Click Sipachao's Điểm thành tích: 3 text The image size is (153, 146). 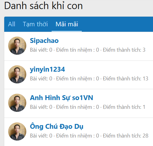124,50
